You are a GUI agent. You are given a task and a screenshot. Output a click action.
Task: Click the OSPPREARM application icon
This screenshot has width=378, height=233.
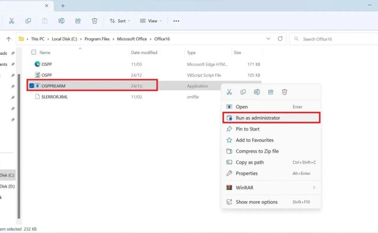(x=37, y=86)
